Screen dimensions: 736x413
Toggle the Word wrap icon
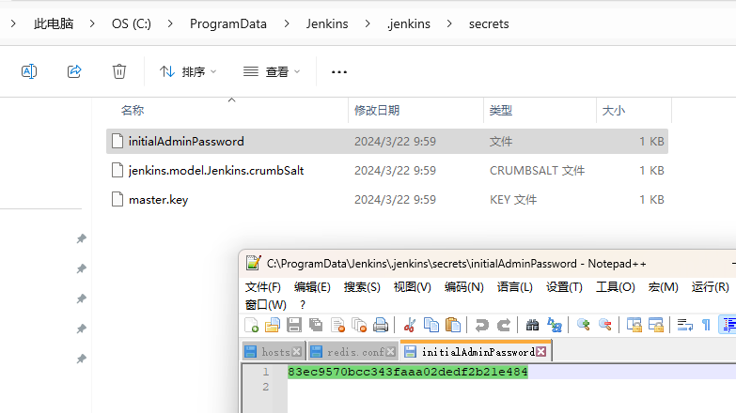tap(685, 325)
